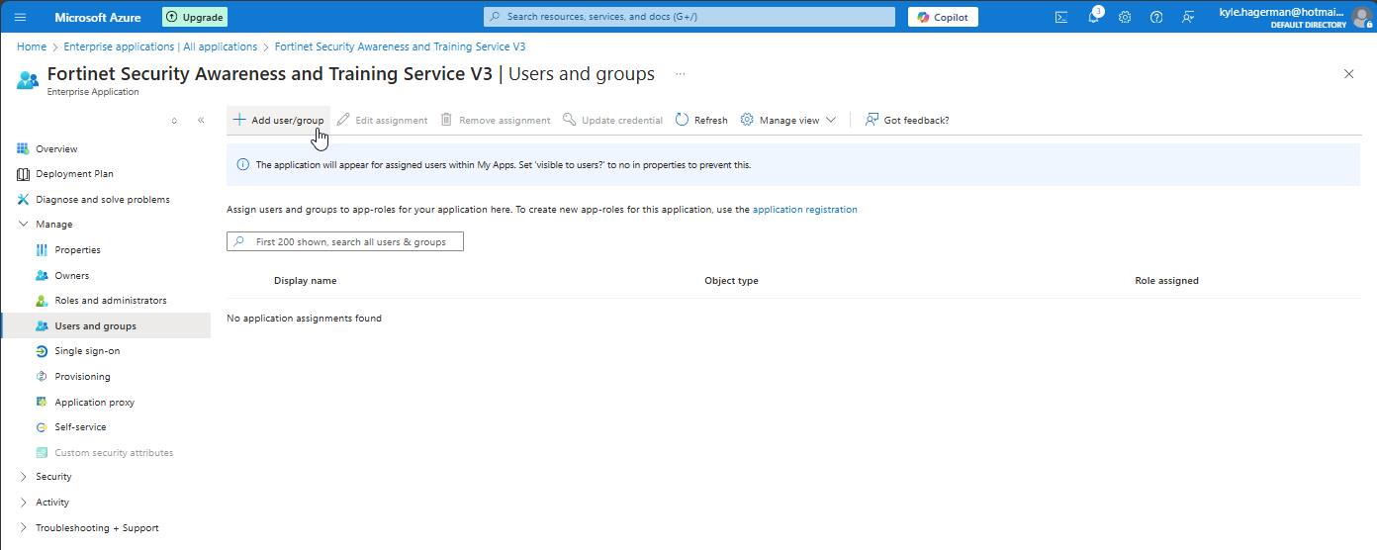Screen dimensions: 1377x550
Task: Focus the search all users & groups field
Action: (345, 241)
